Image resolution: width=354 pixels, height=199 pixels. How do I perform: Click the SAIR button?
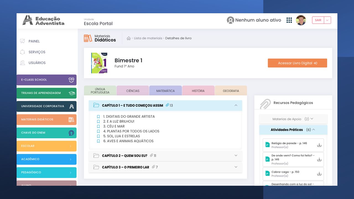[318, 20]
